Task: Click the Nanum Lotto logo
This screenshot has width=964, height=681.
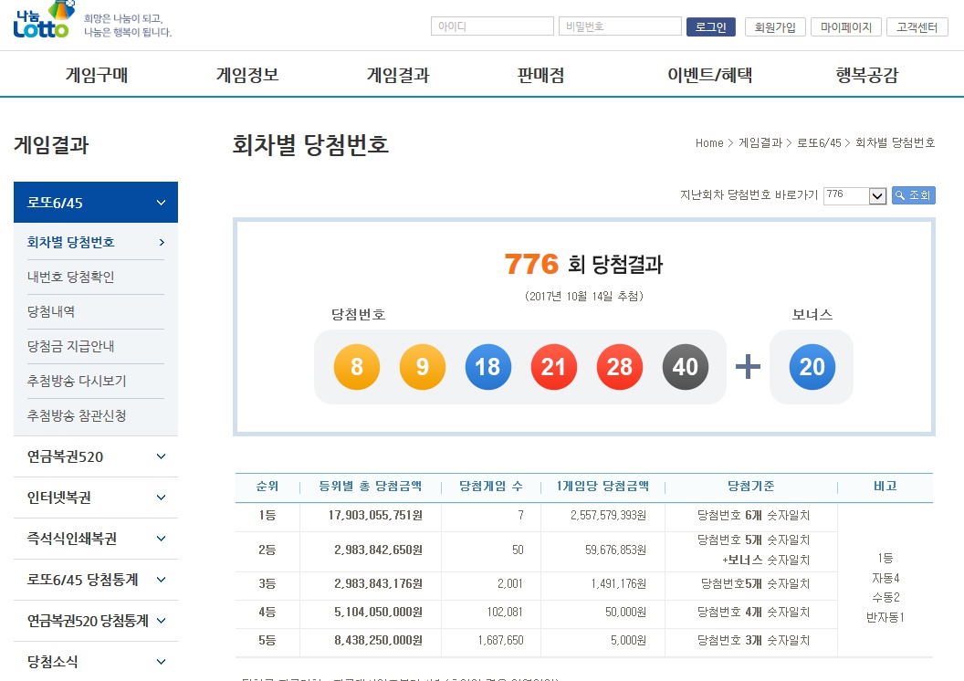Action: [x=43, y=20]
